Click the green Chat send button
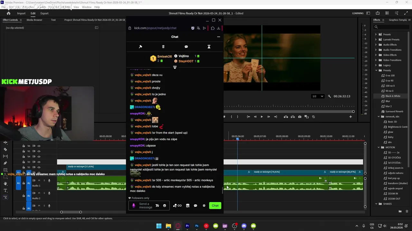412x231 pixels. point(215,206)
